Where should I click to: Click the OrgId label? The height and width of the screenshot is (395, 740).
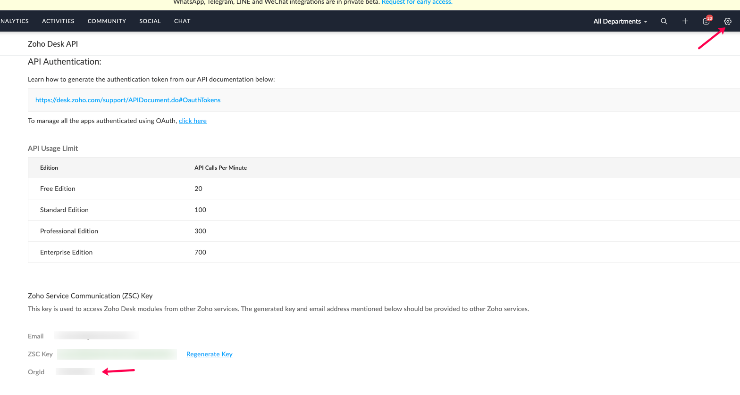coord(36,372)
